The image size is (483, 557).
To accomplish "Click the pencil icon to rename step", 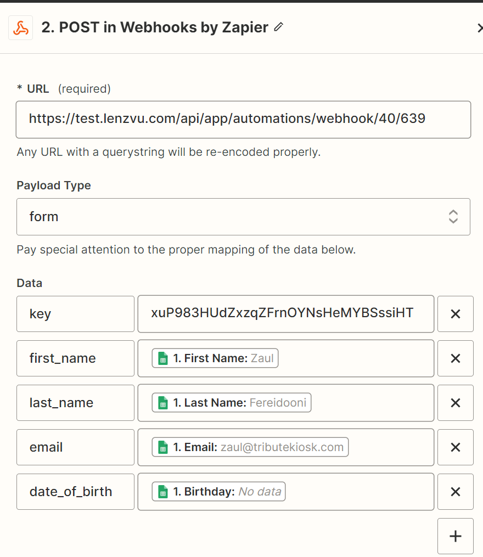I will click(x=278, y=27).
